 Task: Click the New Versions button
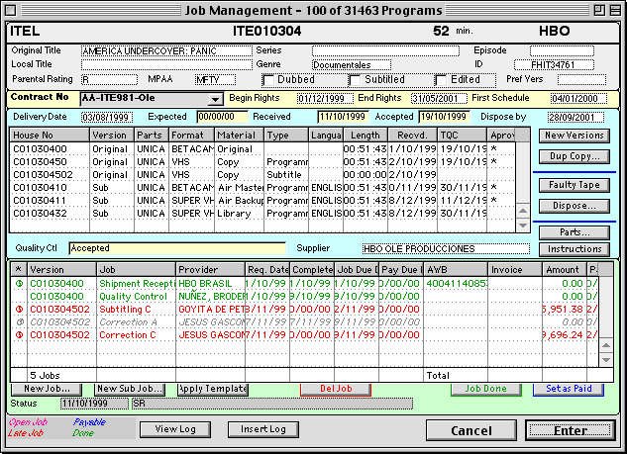coord(575,136)
